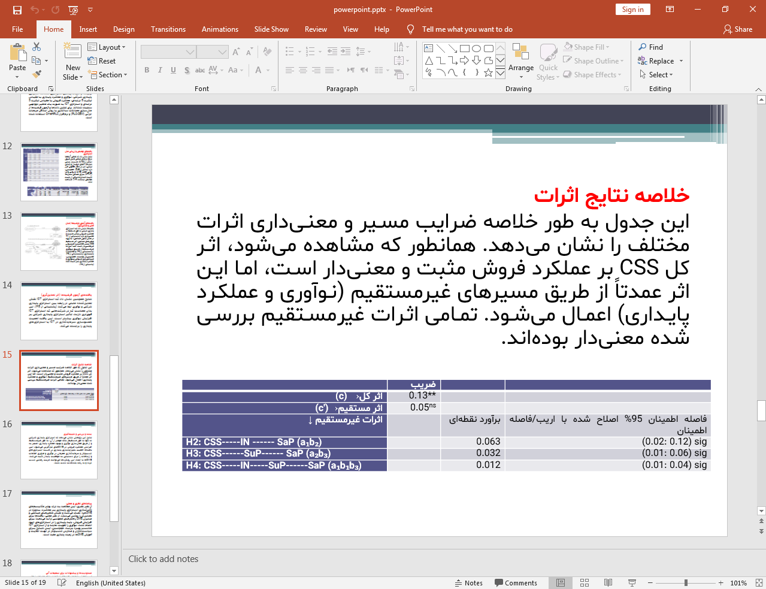Expand the Select dropdown
This screenshot has height=589, width=766.
(x=656, y=75)
